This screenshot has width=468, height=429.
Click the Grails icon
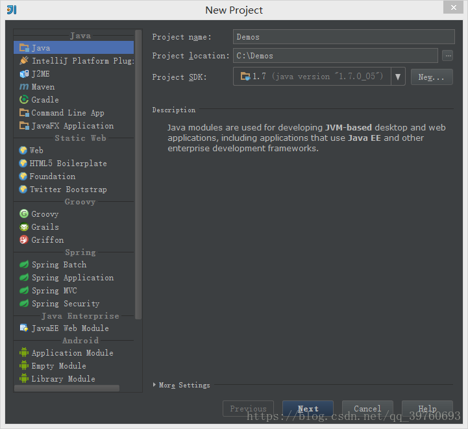[24, 227]
